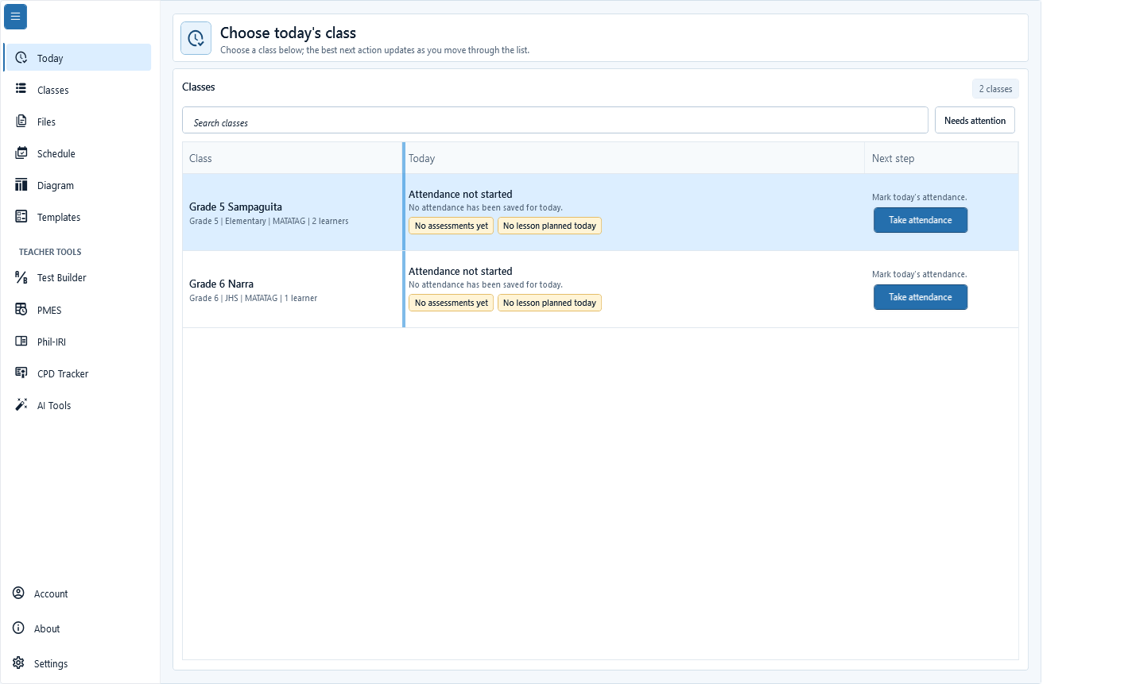Click the Search classes input field

pyautogui.click(x=555, y=120)
